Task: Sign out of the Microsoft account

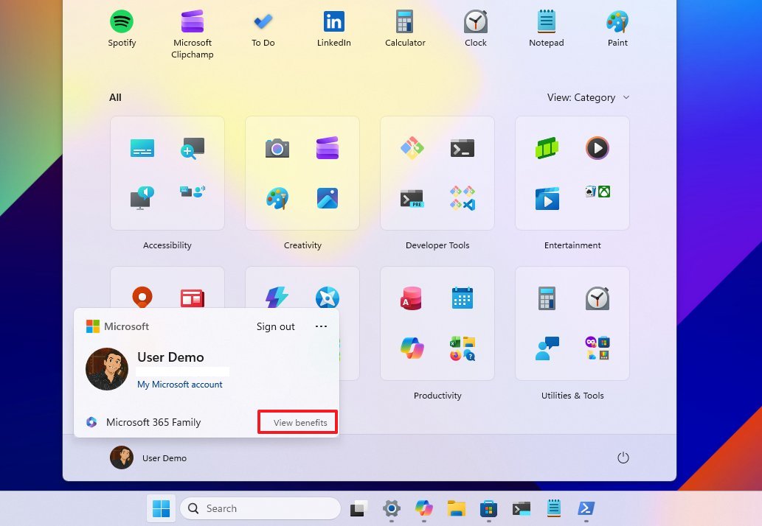Action: pyautogui.click(x=275, y=326)
